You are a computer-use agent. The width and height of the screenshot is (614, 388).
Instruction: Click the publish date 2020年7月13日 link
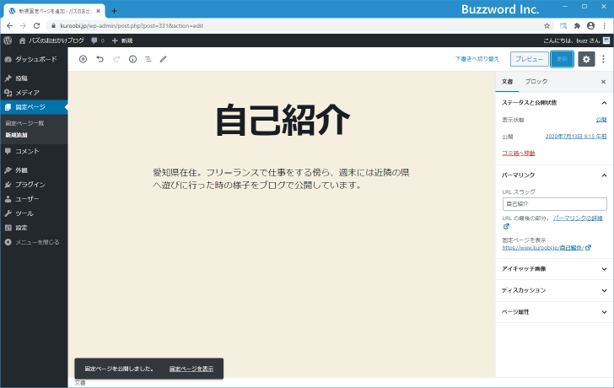click(x=576, y=137)
